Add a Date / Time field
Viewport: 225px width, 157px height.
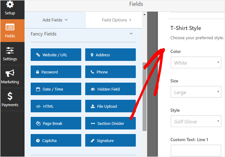tap(56, 89)
